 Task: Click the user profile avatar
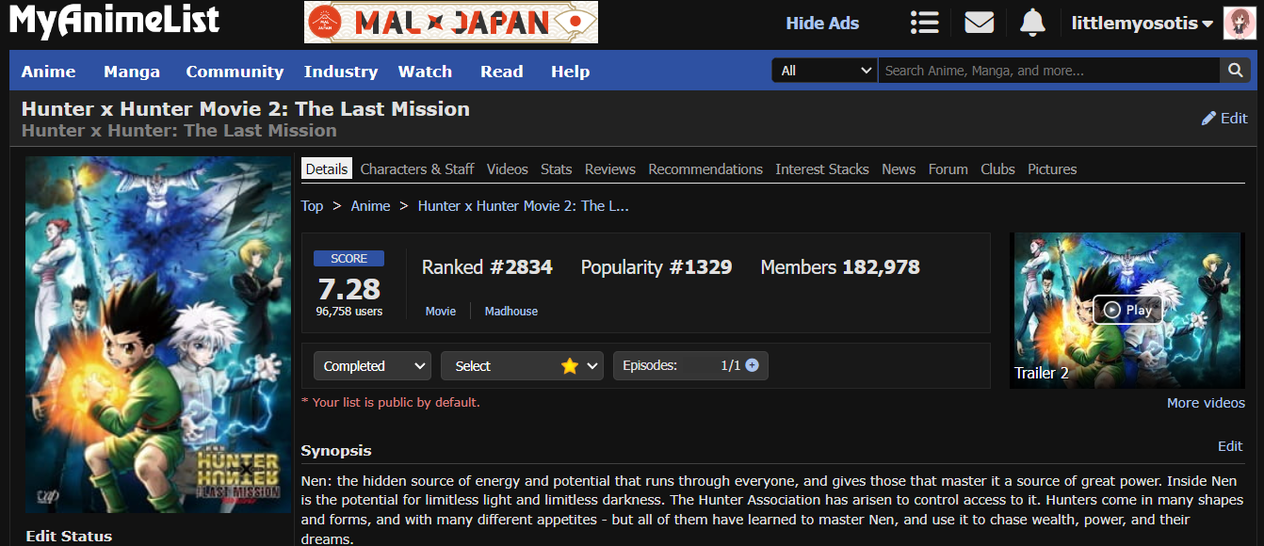pos(1239,23)
